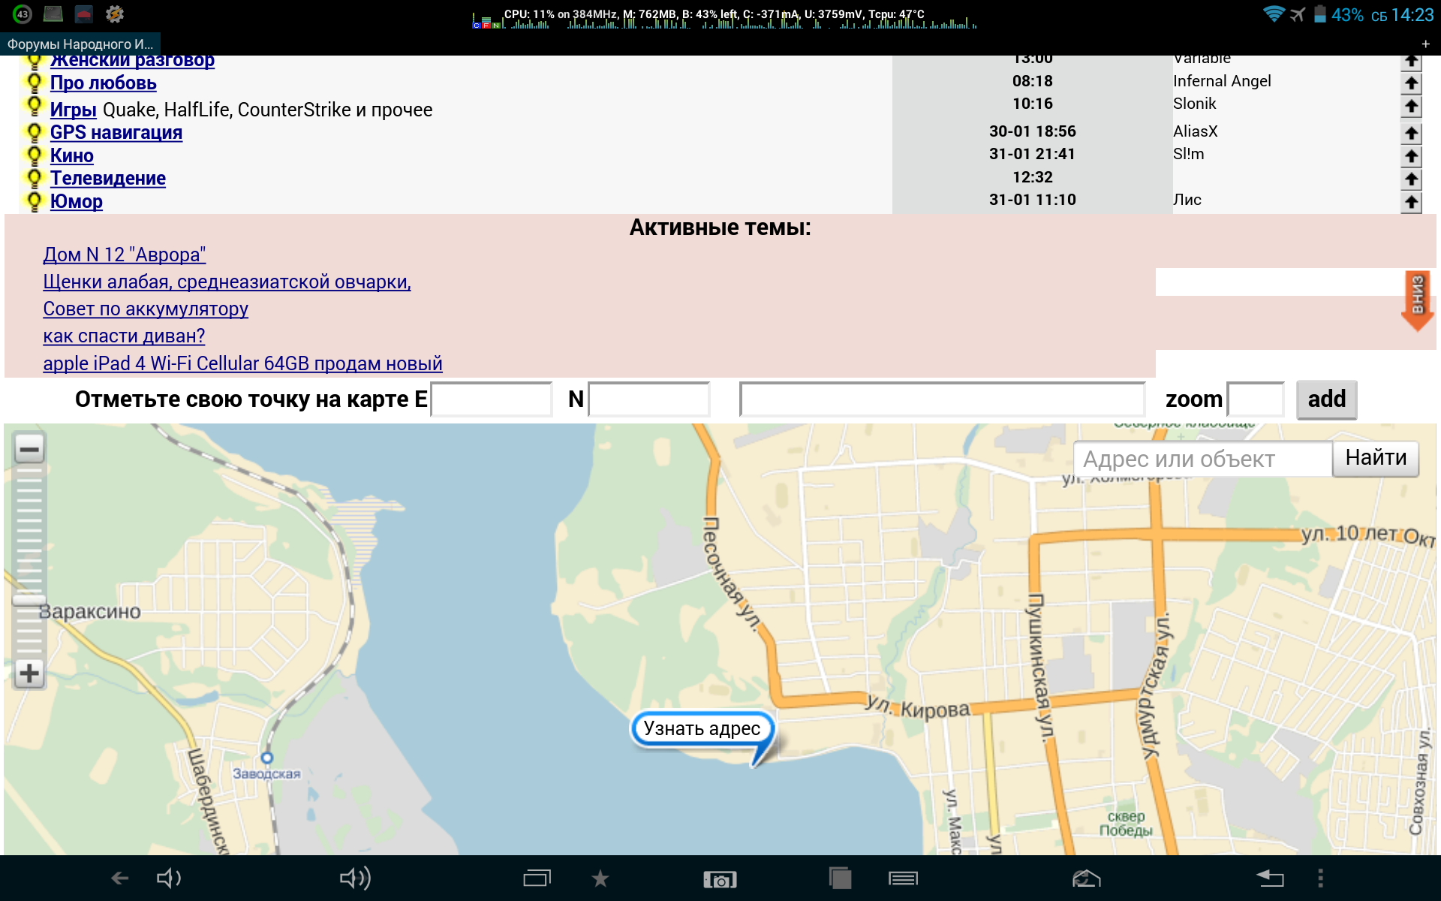Focus the Адрес или объект search field

click(1202, 459)
